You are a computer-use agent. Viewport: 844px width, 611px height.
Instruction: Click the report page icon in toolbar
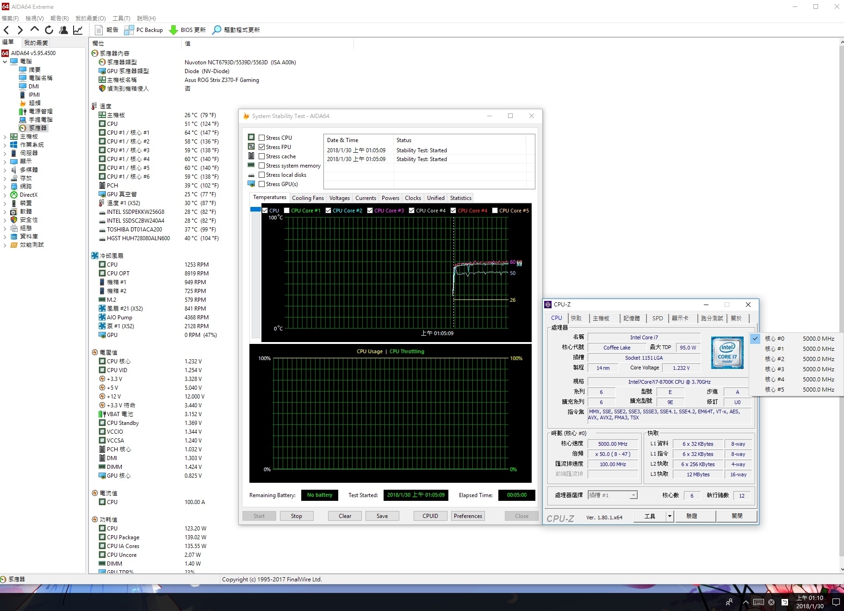point(99,30)
